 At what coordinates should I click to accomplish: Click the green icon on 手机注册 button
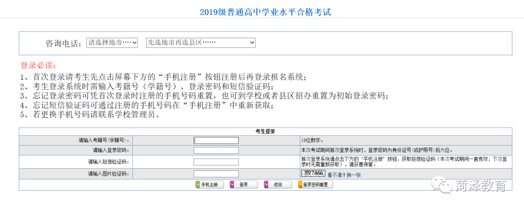(198, 185)
